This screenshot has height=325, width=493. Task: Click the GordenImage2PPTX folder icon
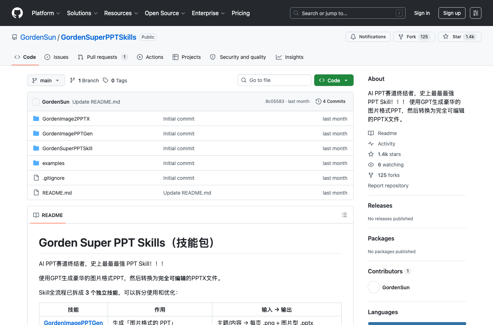point(36,119)
